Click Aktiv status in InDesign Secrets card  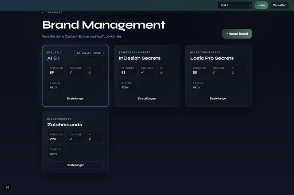pos(125,87)
